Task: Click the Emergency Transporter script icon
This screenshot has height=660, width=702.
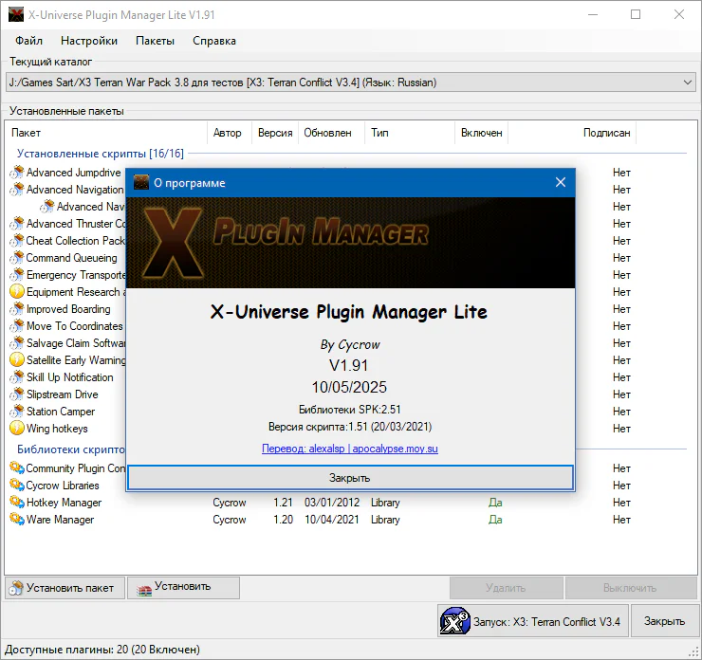Action: click(16, 275)
